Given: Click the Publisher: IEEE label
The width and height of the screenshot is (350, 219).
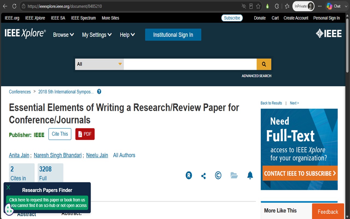Looking at the screenshot, I should click(x=27, y=135).
